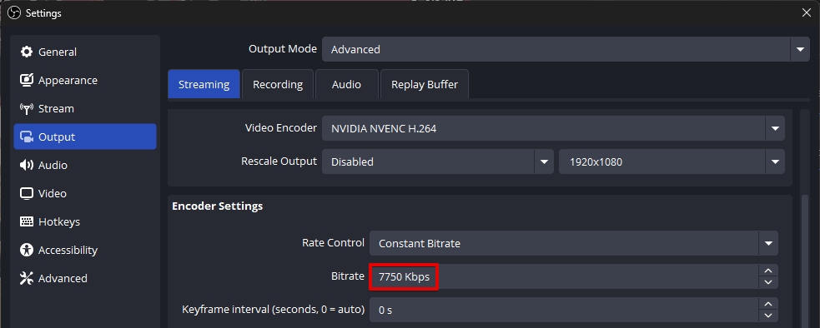Increase the Bitrate with up arrow
The image size is (820, 328).
[x=768, y=271]
